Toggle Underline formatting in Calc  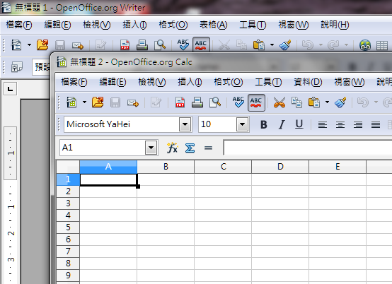point(299,124)
